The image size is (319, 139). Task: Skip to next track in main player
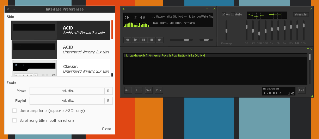(x=159, y=40)
